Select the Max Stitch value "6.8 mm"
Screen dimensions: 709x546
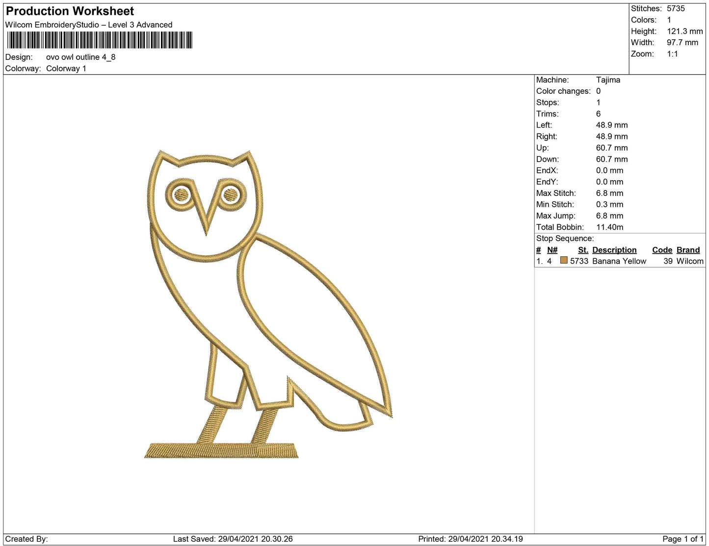click(610, 193)
